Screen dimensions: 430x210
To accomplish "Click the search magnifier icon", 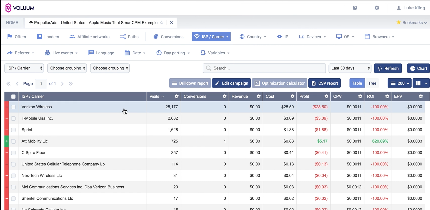I will coord(208,68).
